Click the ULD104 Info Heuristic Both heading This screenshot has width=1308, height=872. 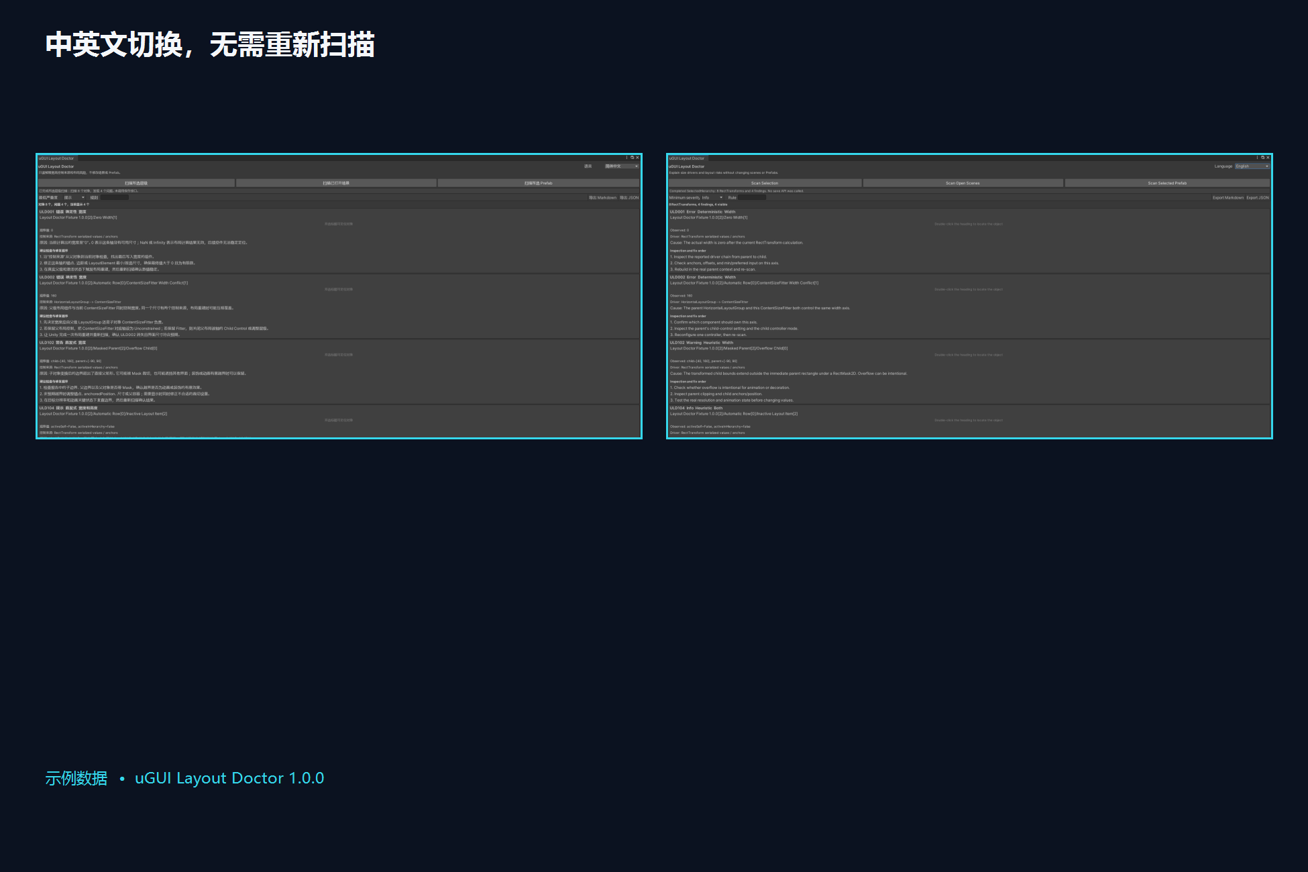tap(696, 408)
